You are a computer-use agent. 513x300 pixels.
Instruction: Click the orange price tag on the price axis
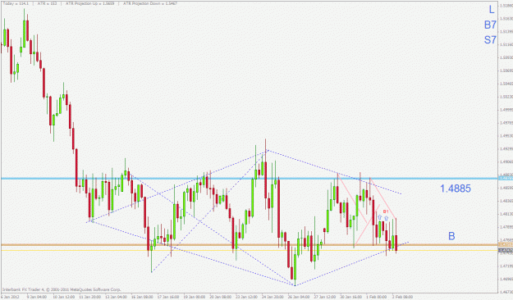tap(505, 245)
